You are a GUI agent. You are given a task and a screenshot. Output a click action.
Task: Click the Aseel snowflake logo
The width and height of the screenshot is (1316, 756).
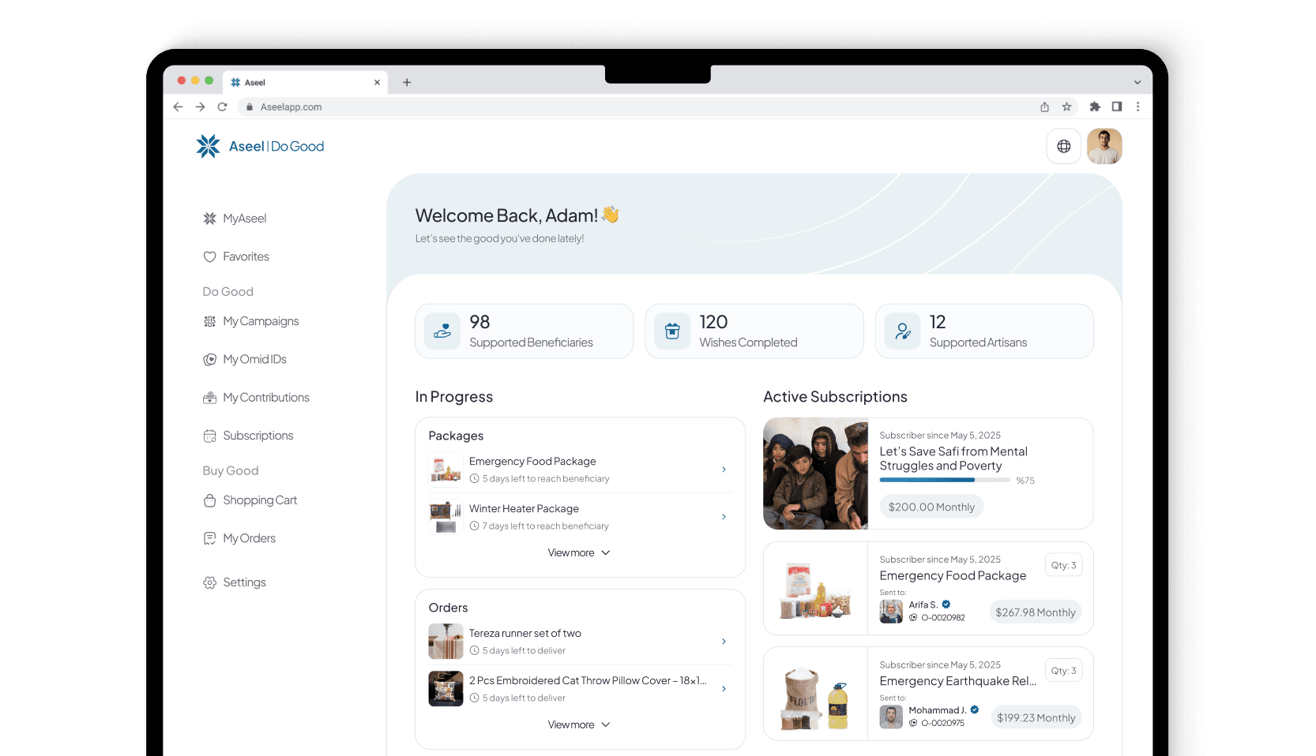[208, 146]
